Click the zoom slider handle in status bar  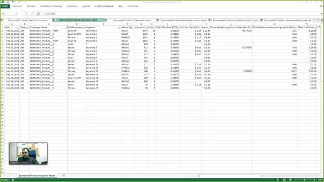pyautogui.click(x=305, y=180)
